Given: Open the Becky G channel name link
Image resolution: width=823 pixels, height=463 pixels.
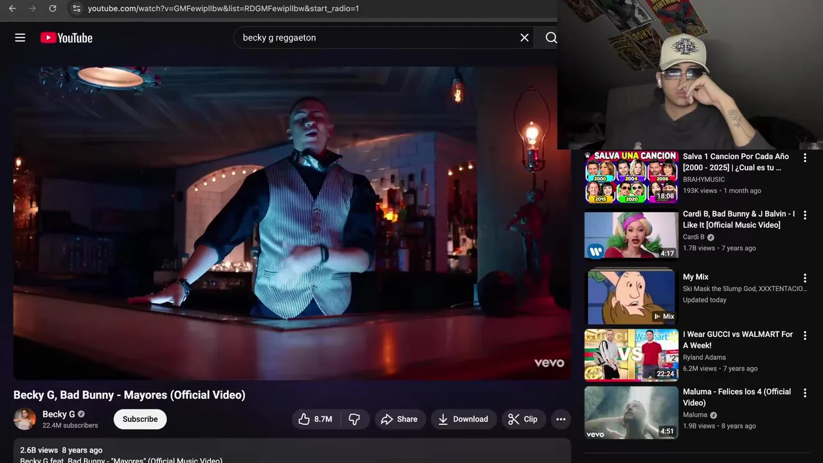Looking at the screenshot, I should coord(59,414).
